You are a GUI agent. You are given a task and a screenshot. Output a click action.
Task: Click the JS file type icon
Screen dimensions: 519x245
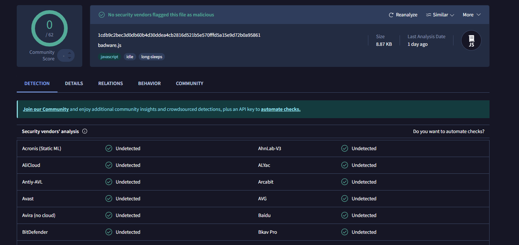[471, 40]
